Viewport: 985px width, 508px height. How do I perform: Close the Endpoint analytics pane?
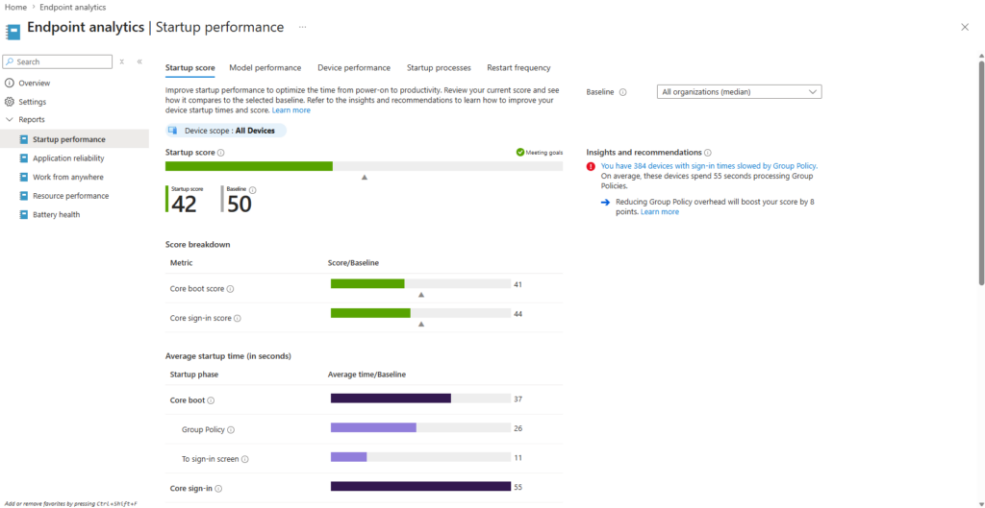[x=965, y=27]
